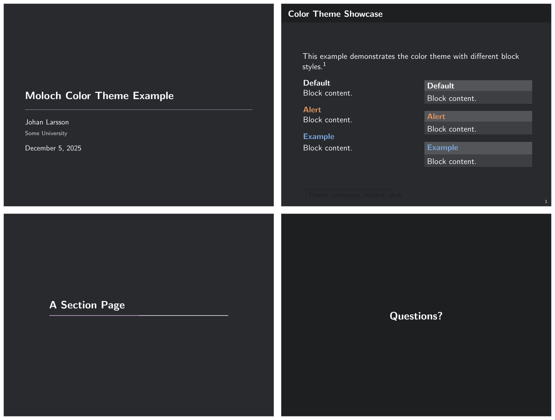Click the "Questions?" text
The image size is (555, 420).
[x=416, y=316]
